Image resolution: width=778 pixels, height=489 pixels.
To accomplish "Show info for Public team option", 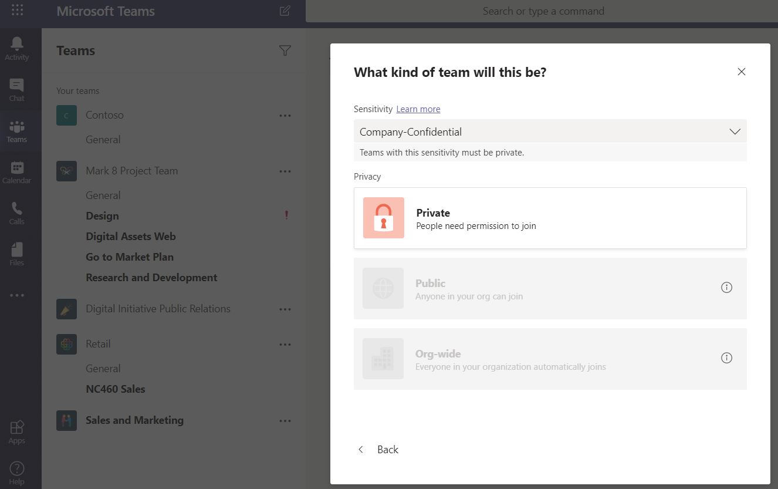I will tap(726, 288).
